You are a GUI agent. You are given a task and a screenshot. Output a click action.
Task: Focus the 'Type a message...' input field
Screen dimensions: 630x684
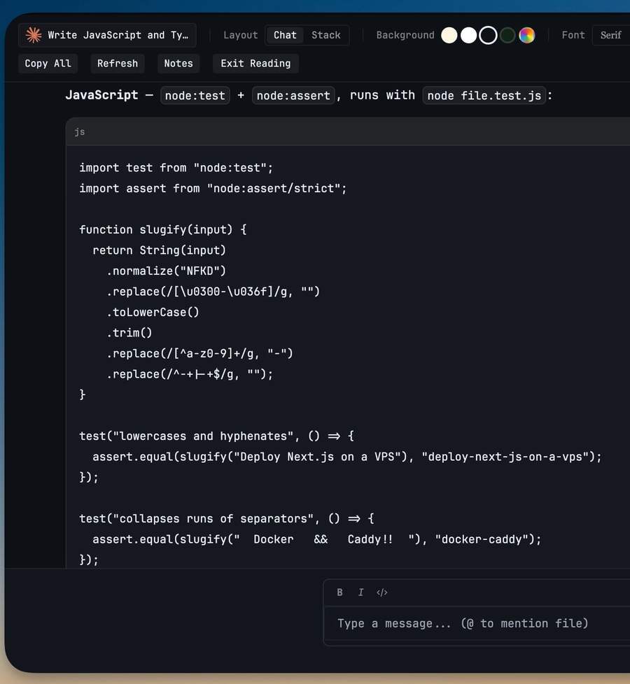click(x=477, y=623)
